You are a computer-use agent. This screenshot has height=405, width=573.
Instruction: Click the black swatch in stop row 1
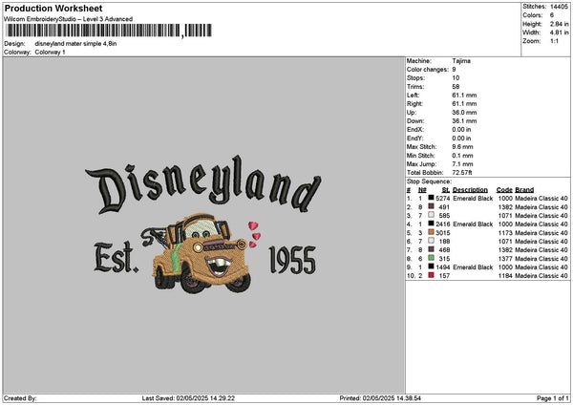click(432, 198)
